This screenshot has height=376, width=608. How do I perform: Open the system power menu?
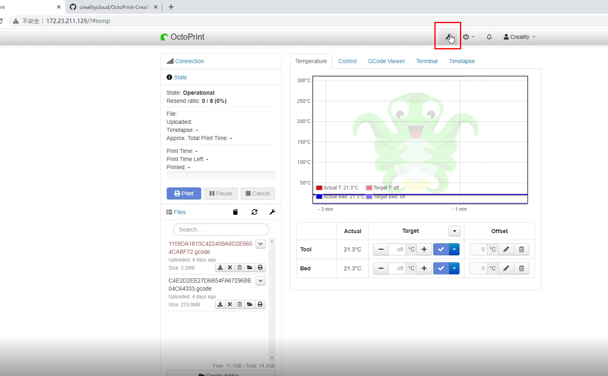tap(468, 37)
